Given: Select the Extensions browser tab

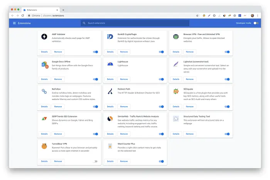Looking at the screenshot, I should [x=40, y=10].
